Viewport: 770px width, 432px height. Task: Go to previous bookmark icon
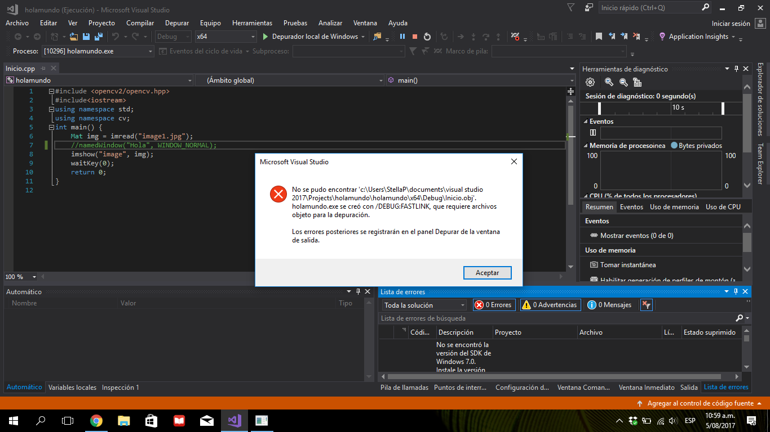[612, 37]
